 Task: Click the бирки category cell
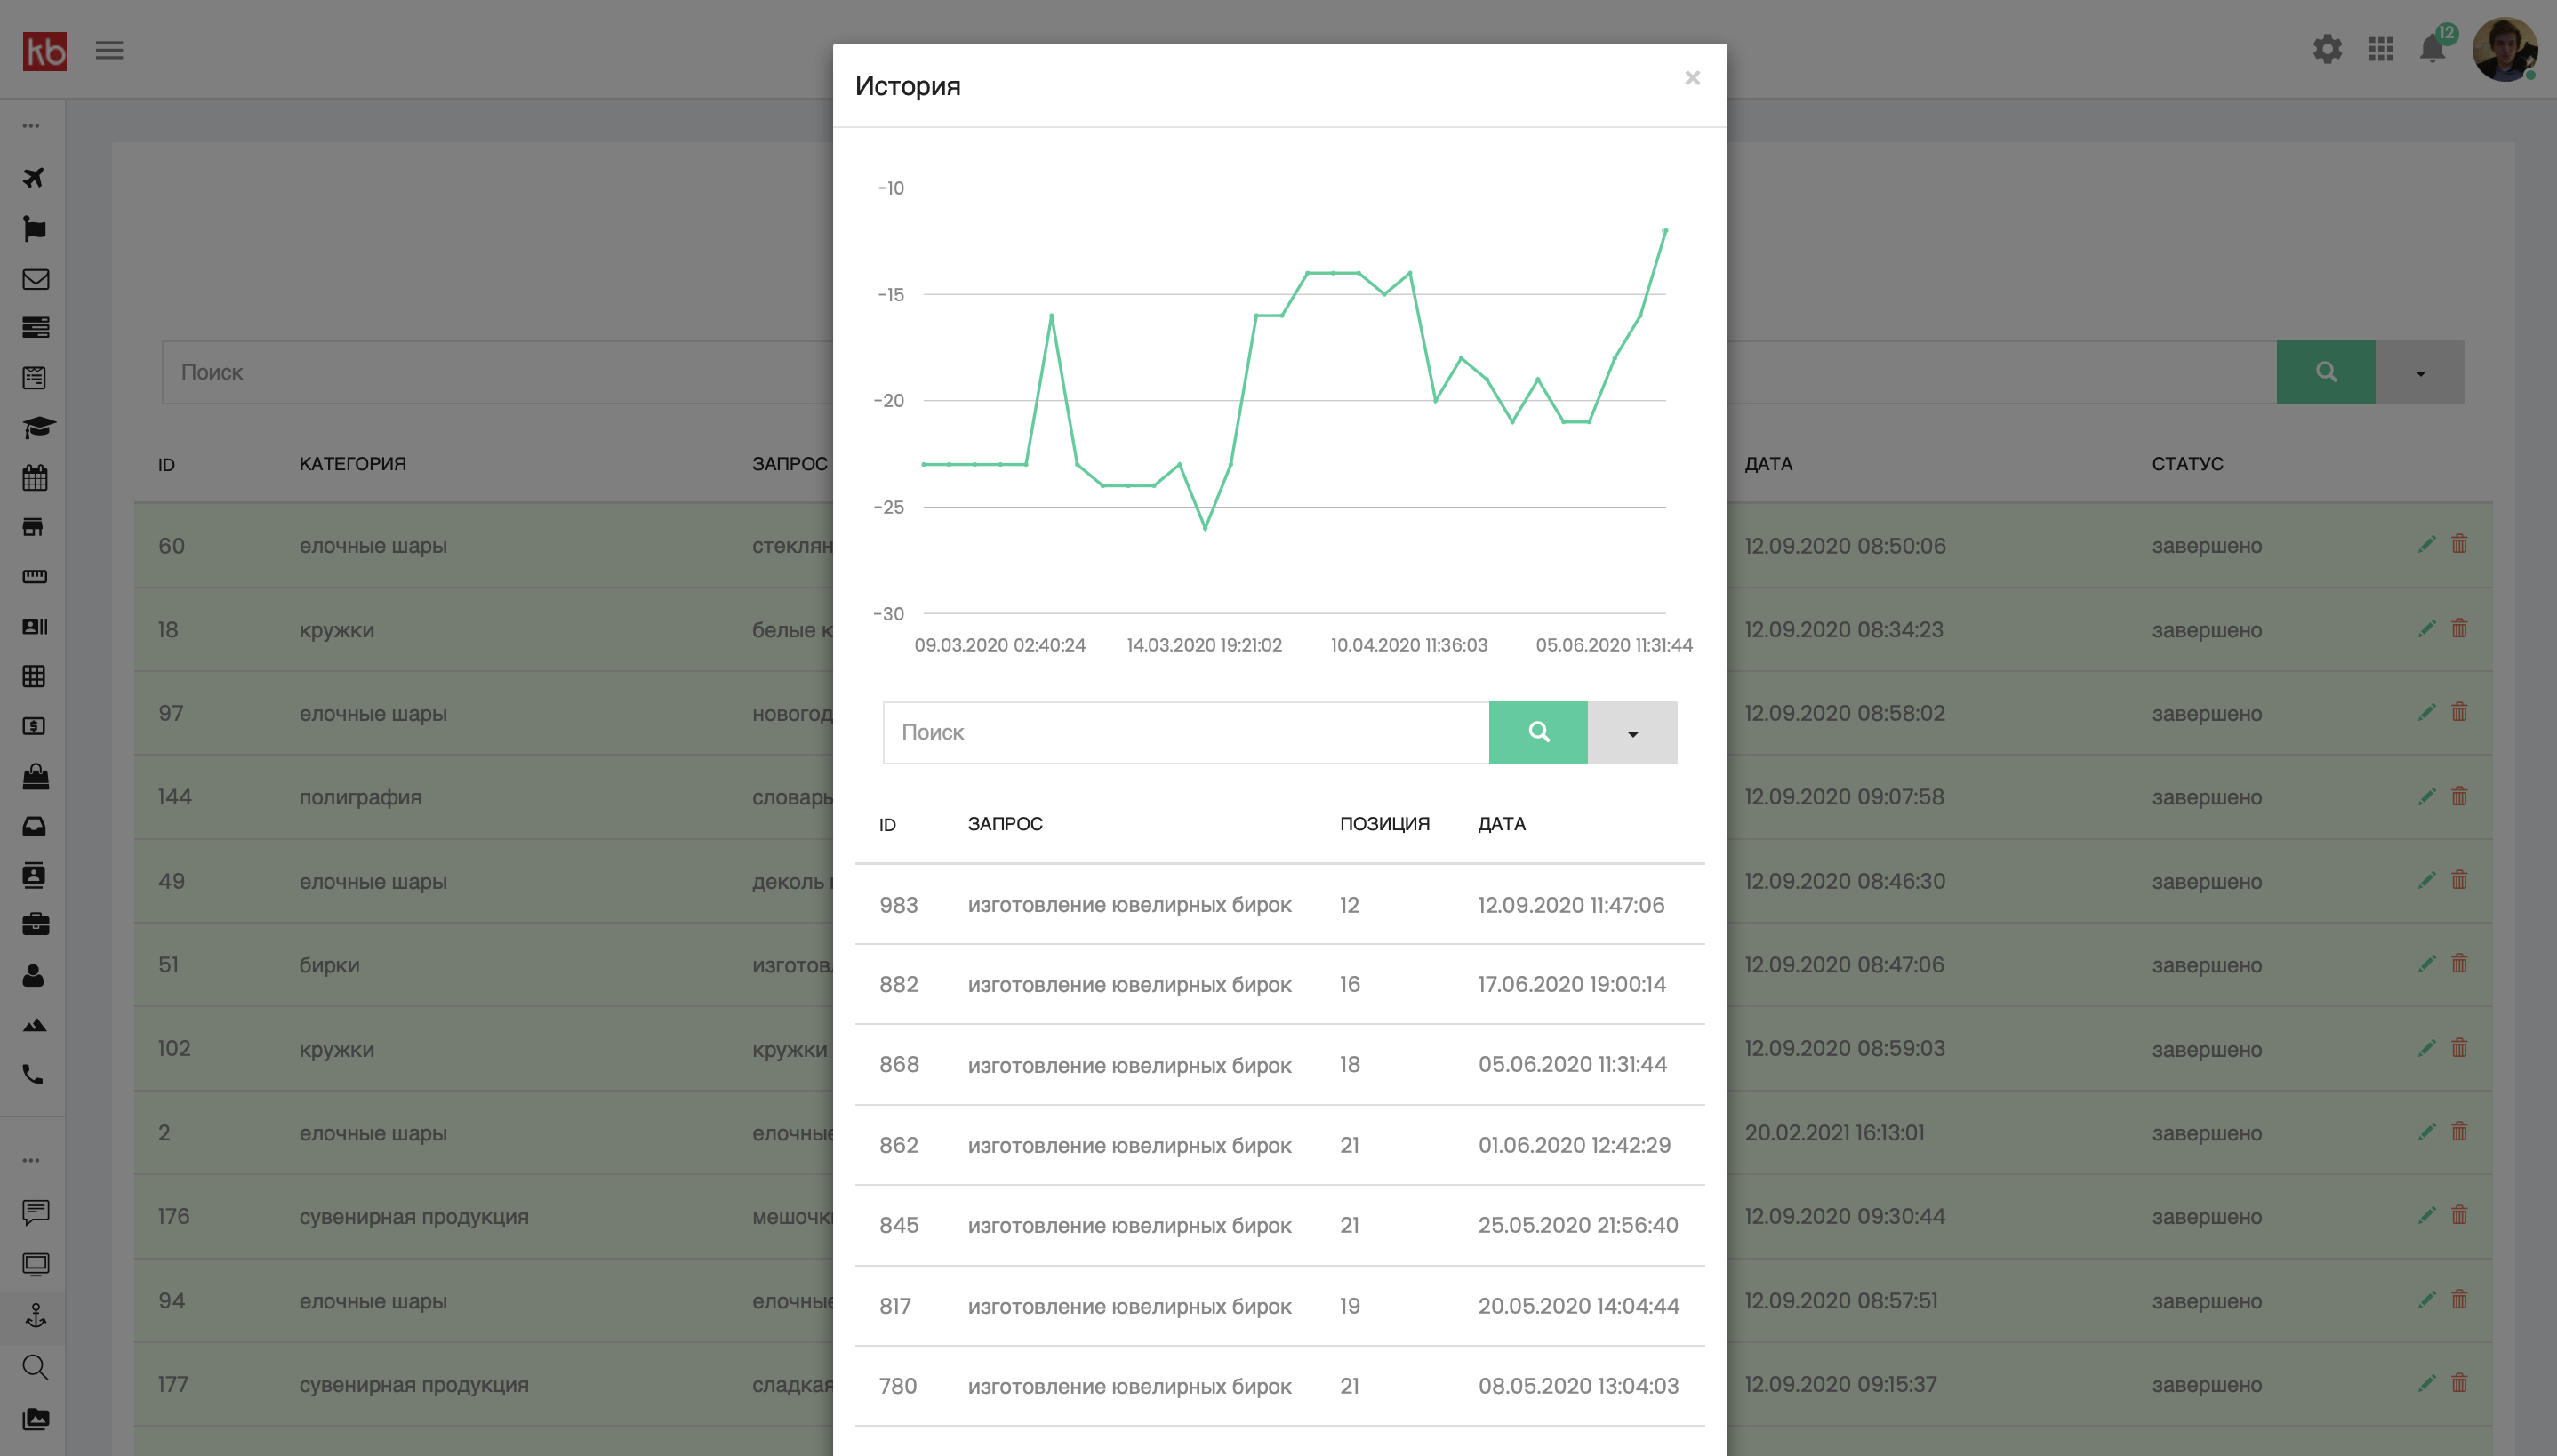click(329, 966)
